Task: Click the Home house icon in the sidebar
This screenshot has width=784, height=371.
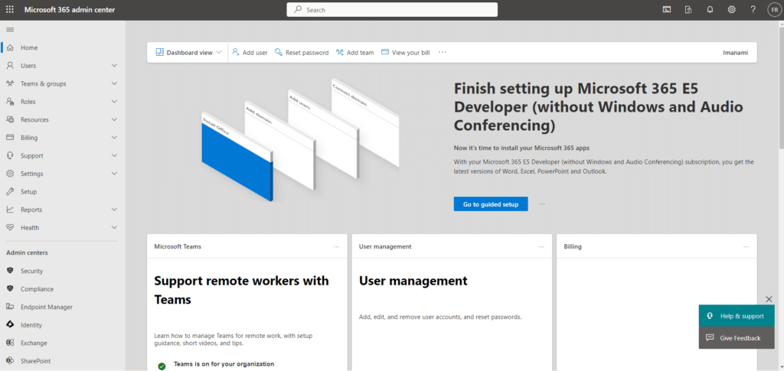Action: tap(10, 47)
